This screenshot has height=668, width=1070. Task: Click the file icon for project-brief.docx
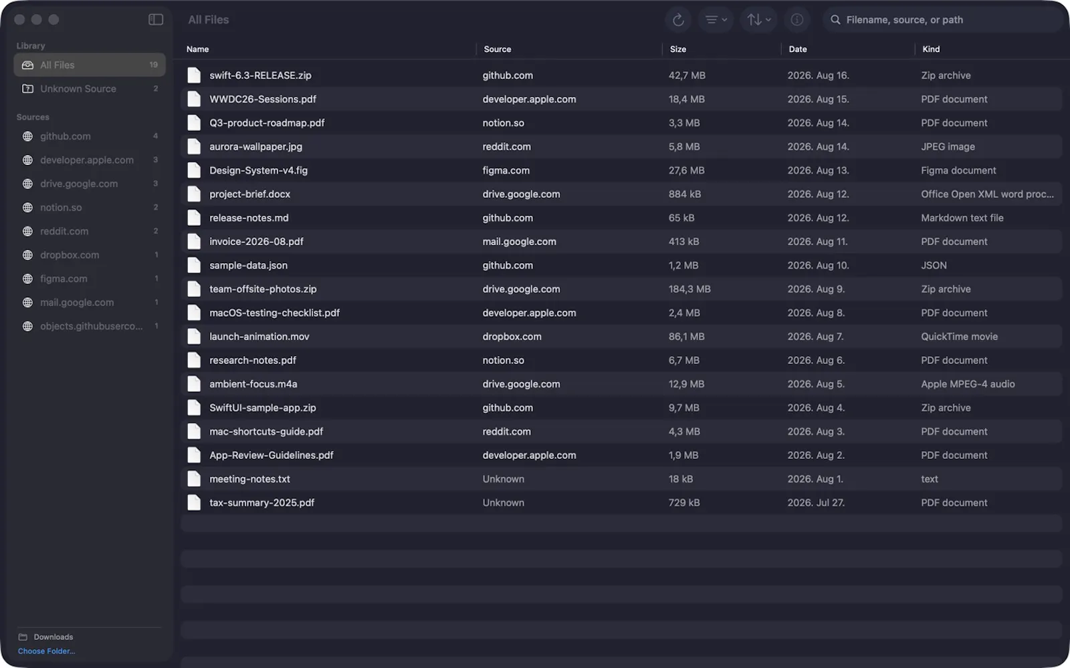coord(194,194)
